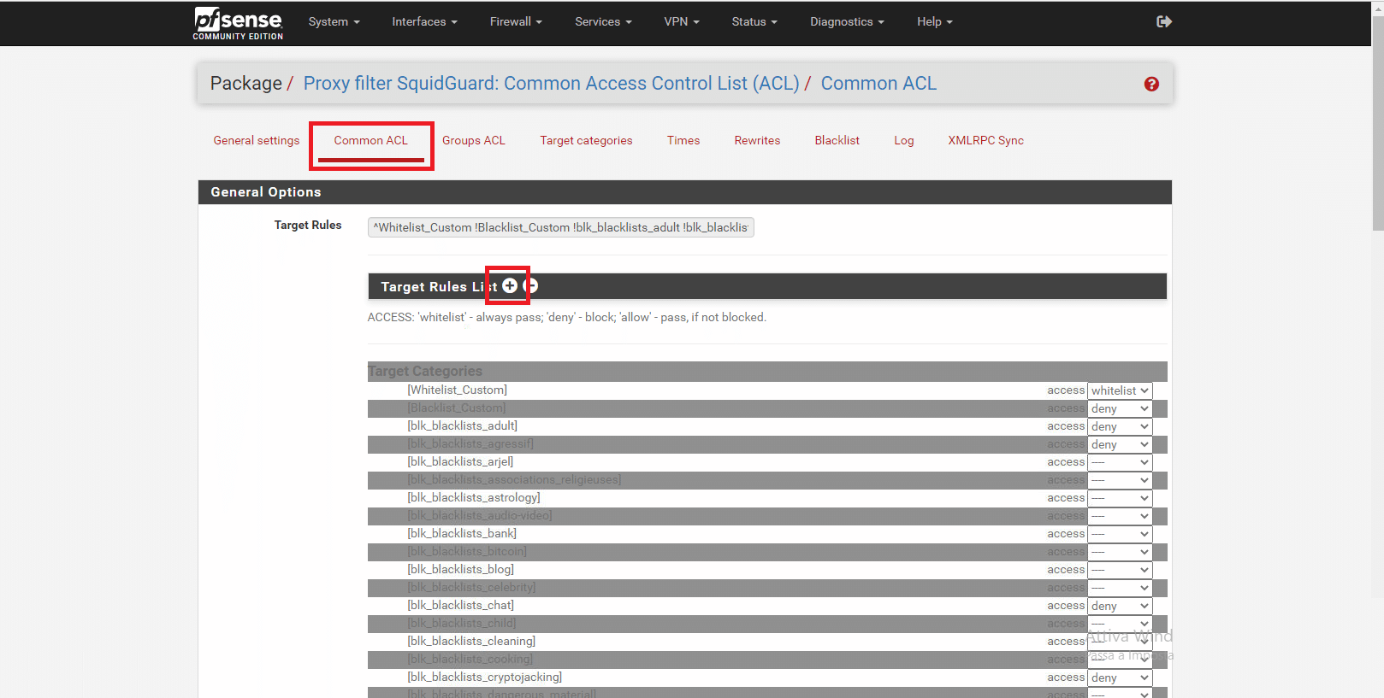Screen dimensions: 1384x698
Task: Click the [blk_blacklists_bank] category text
Action: pos(462,533)
